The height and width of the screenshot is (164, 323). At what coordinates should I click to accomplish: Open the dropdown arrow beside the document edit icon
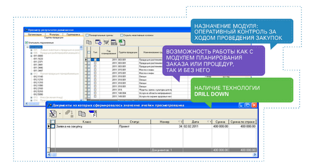click(x=60, y=114)
